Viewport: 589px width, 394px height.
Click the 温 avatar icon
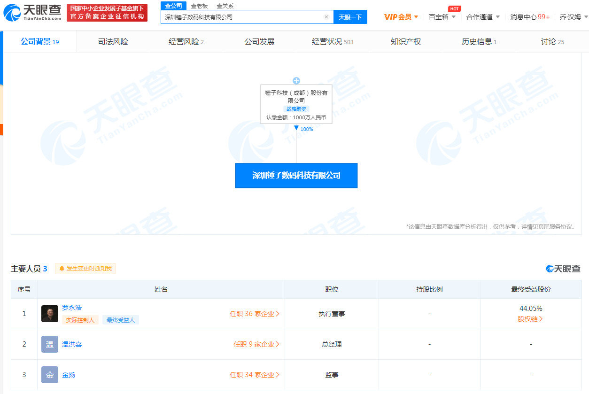point(50,344)
